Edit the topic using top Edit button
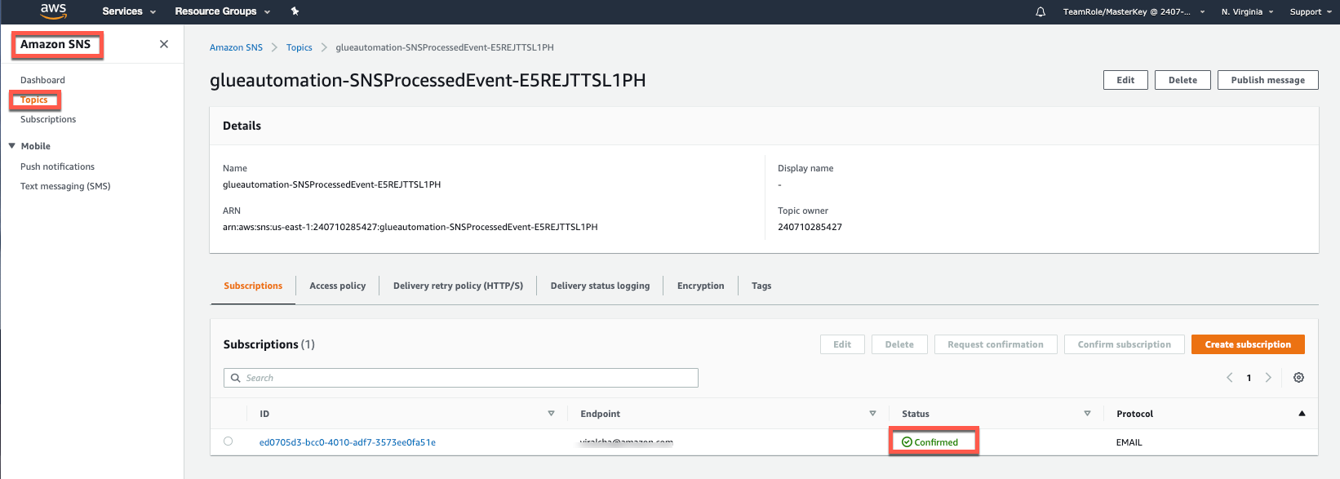Screen dimensions: 1340x479 (x=1125, y=80)
